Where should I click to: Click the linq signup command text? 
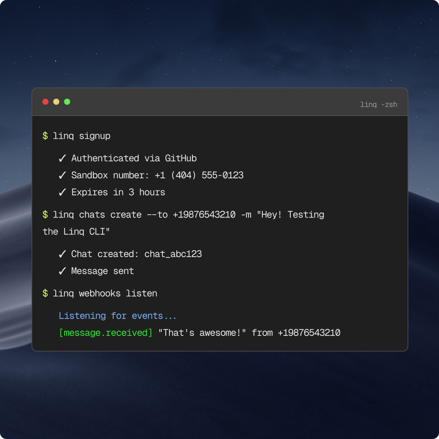point(81,135)
